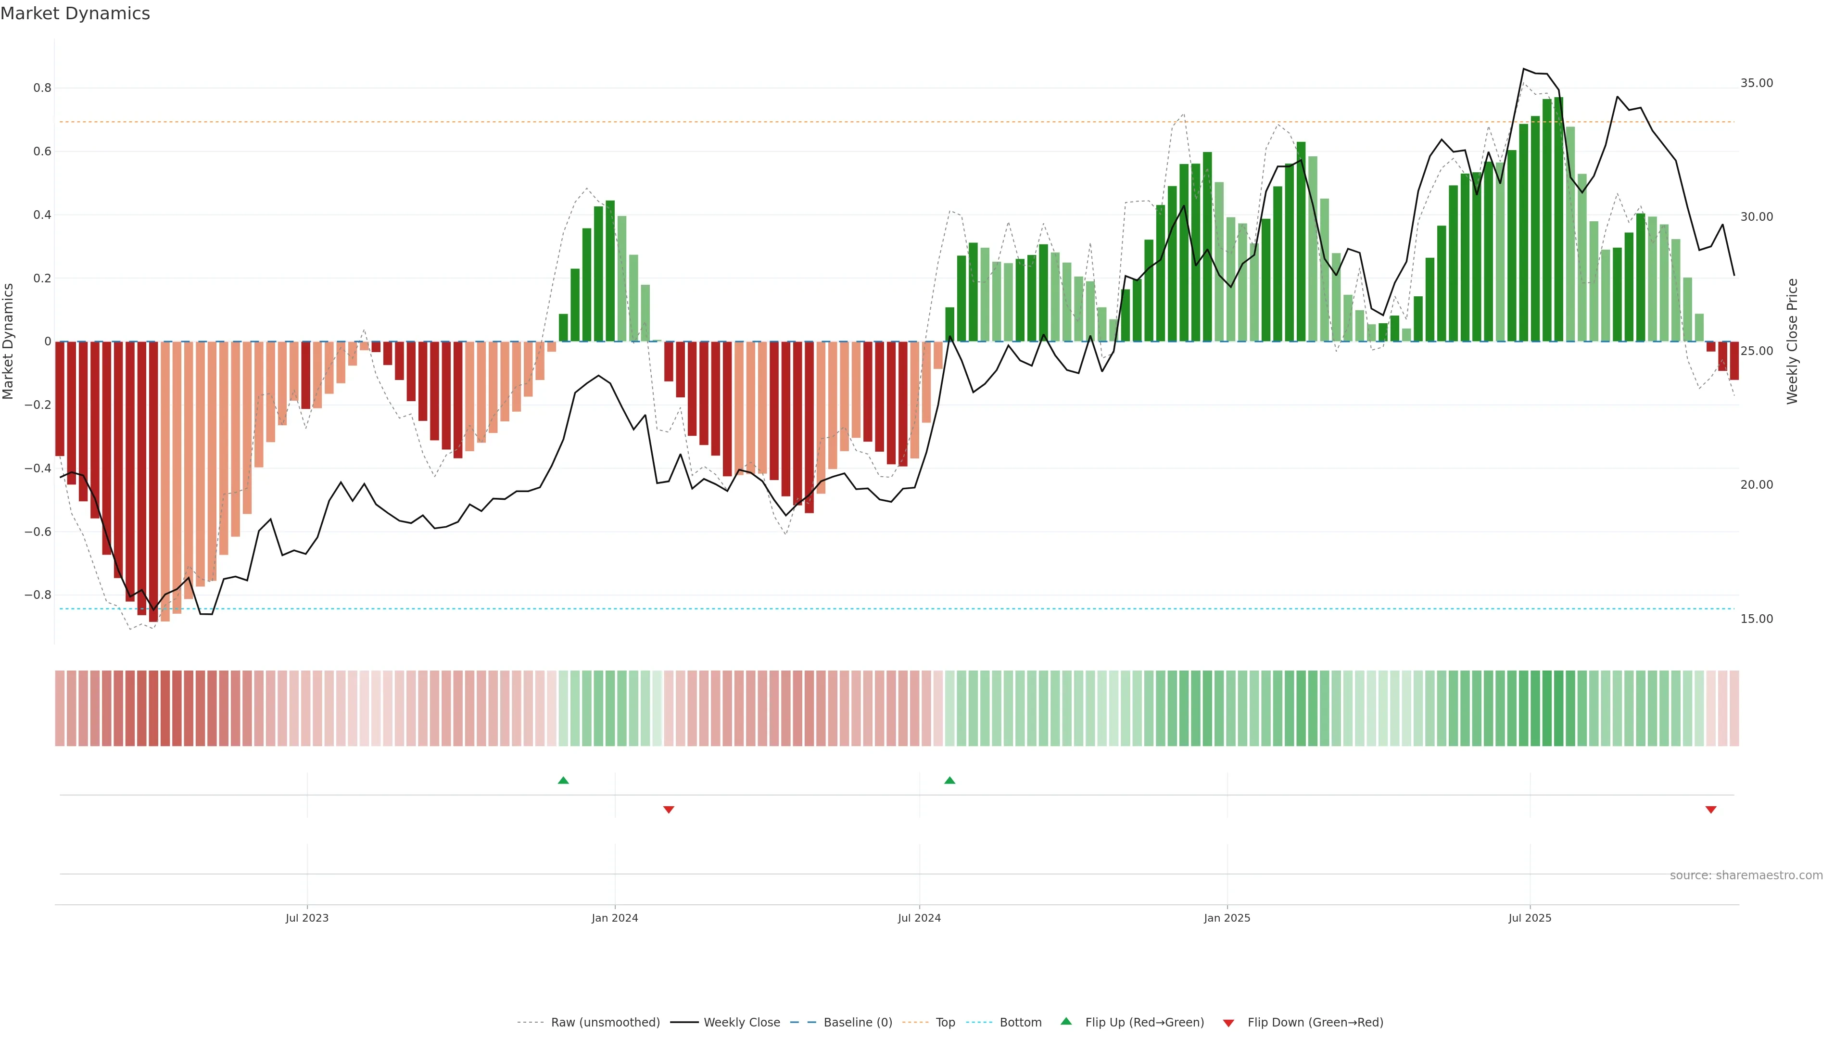Image resolution: width=1847 pixels, height=1039 pixels.
Task: Click the Jan 2025 axis label
Action: tap(1227, 918)
